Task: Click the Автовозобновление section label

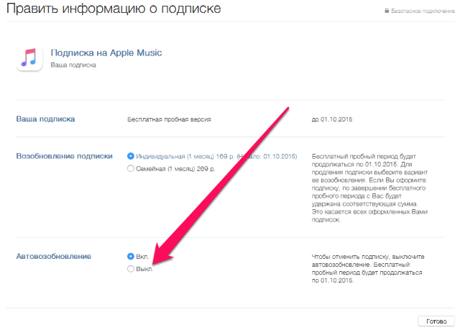Action: coord(54,256)
